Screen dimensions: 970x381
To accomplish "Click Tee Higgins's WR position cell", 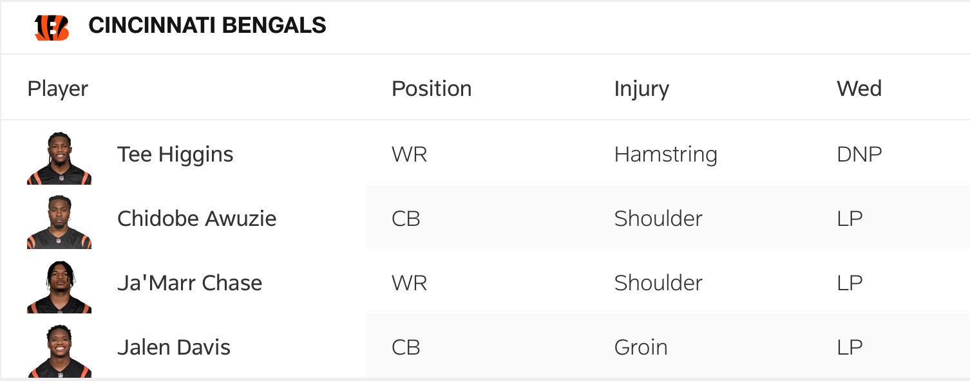I will point(409,154).
